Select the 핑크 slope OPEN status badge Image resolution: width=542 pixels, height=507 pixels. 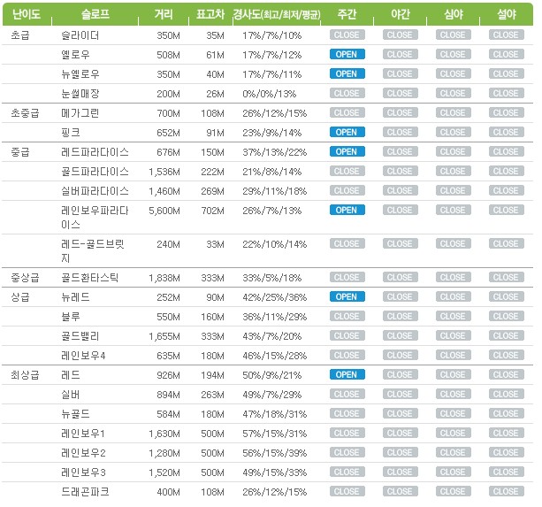click(x=347, y=133)
